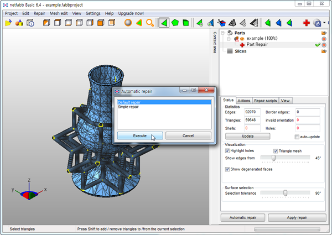332x235 pixels.
Task: Click Cancel in Automatic repair dialog
Action: [x=188, y=136]
